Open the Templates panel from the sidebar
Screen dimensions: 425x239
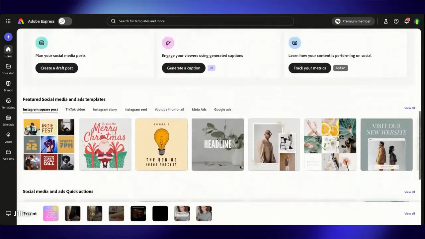pyautogui.click(x=8, y=103)
